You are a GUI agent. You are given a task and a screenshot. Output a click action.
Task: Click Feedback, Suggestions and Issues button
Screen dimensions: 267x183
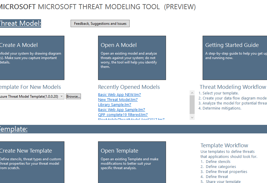tap(100, 24)
